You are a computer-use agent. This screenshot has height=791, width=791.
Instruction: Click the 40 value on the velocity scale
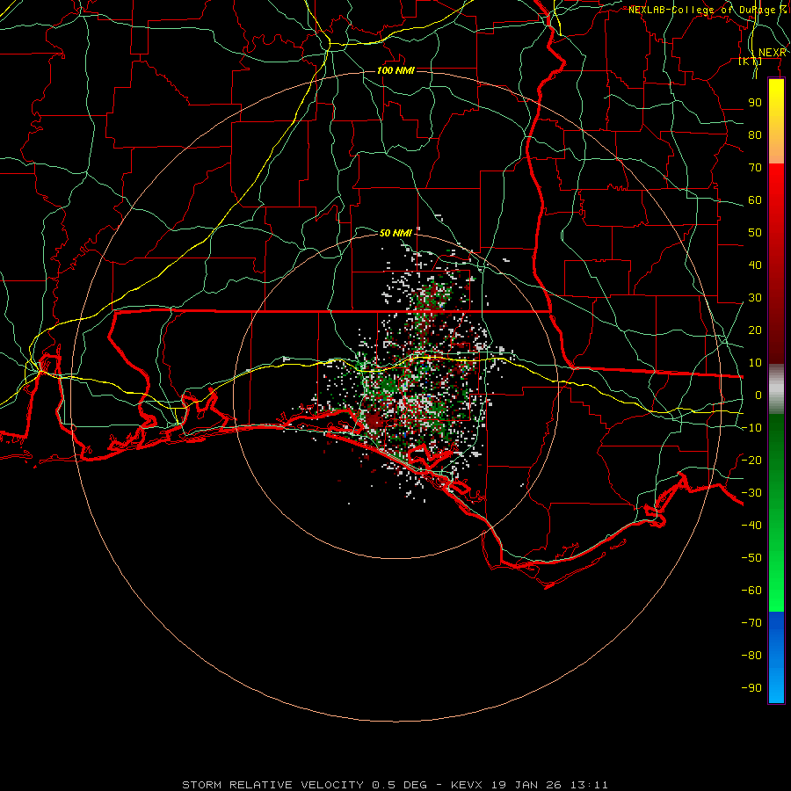pyautogui.click(x=755, y=265)
